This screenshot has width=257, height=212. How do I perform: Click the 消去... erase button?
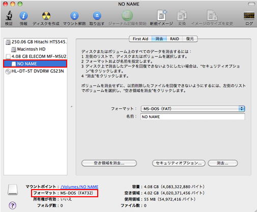tap(223, 163)
